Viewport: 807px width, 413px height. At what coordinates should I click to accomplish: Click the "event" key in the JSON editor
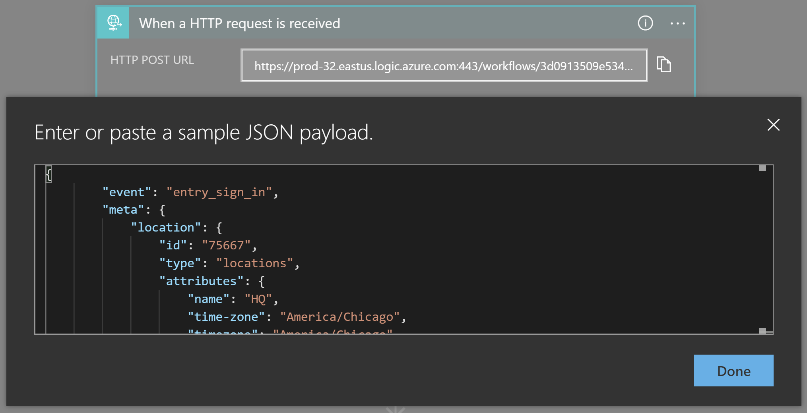click(127, 192)
